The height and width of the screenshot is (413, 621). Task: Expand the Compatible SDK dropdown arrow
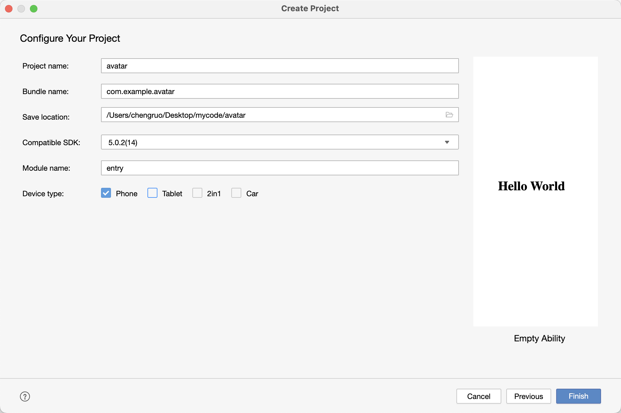(447, 142)
